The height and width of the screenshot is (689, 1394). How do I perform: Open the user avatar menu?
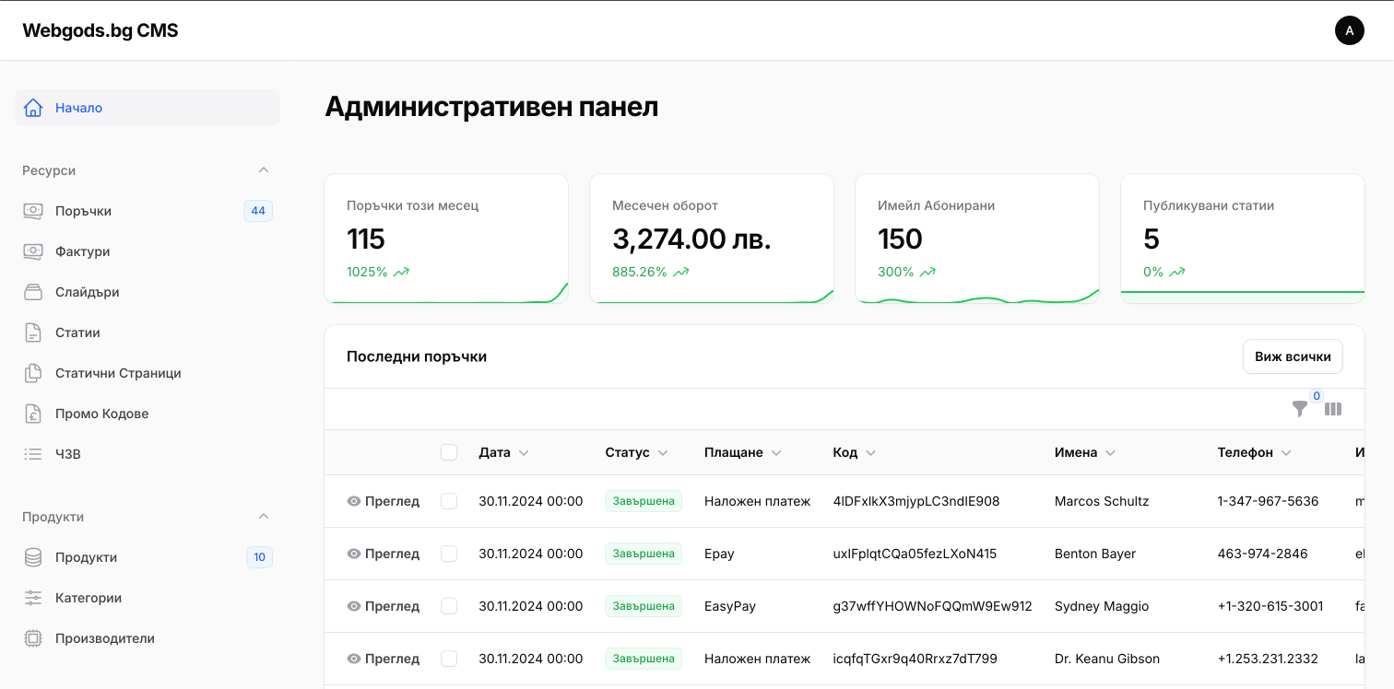pos(1350,30)
